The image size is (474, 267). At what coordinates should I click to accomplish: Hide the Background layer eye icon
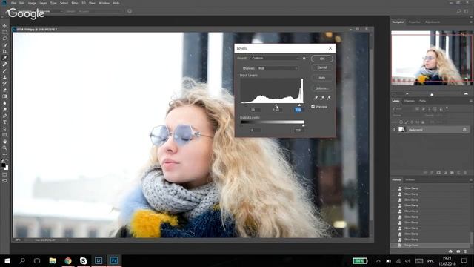tap(394, 130)
